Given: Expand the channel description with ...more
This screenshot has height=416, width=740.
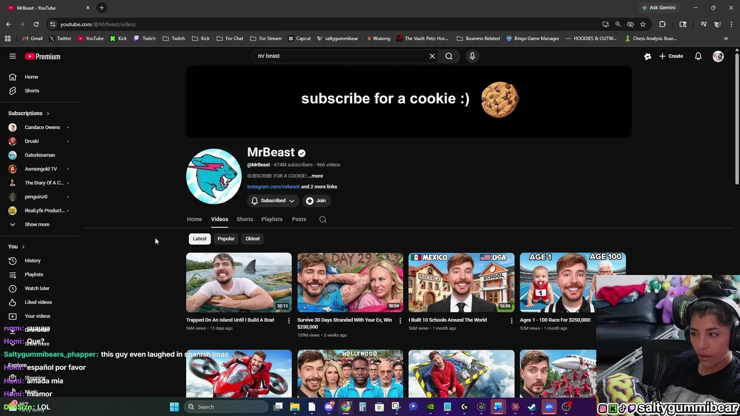Looking at the screenshot, I should pos(315,176).
